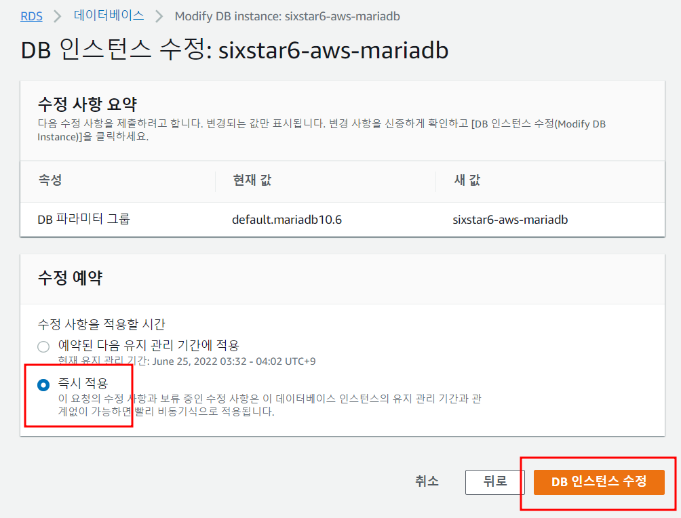Click the 'Modify DB instance' breadcrumb text
The width and height of the screenshot is (681, 518).
(x=292, y=16)
